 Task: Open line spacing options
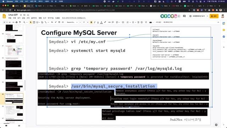point(123,22)
